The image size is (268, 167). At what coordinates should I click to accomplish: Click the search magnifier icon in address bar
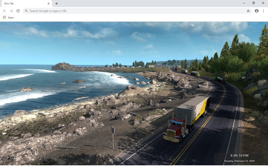[26, 11]
